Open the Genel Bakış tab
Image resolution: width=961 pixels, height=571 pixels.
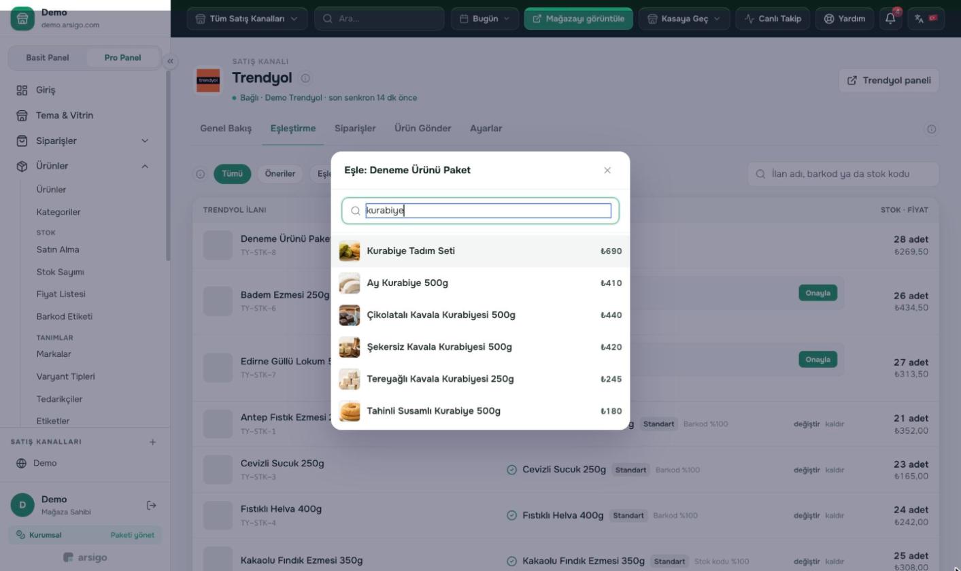(x=226, y=128)
